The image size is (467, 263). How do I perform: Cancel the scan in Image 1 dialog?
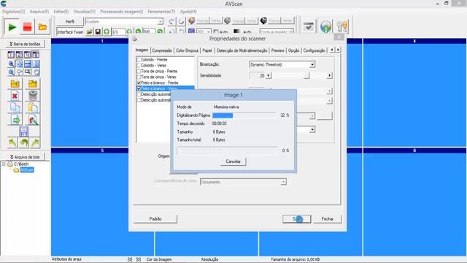tap(233, 161)
